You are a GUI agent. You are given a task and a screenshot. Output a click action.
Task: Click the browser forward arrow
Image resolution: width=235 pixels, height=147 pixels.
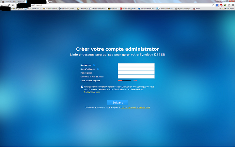[6, 5]
